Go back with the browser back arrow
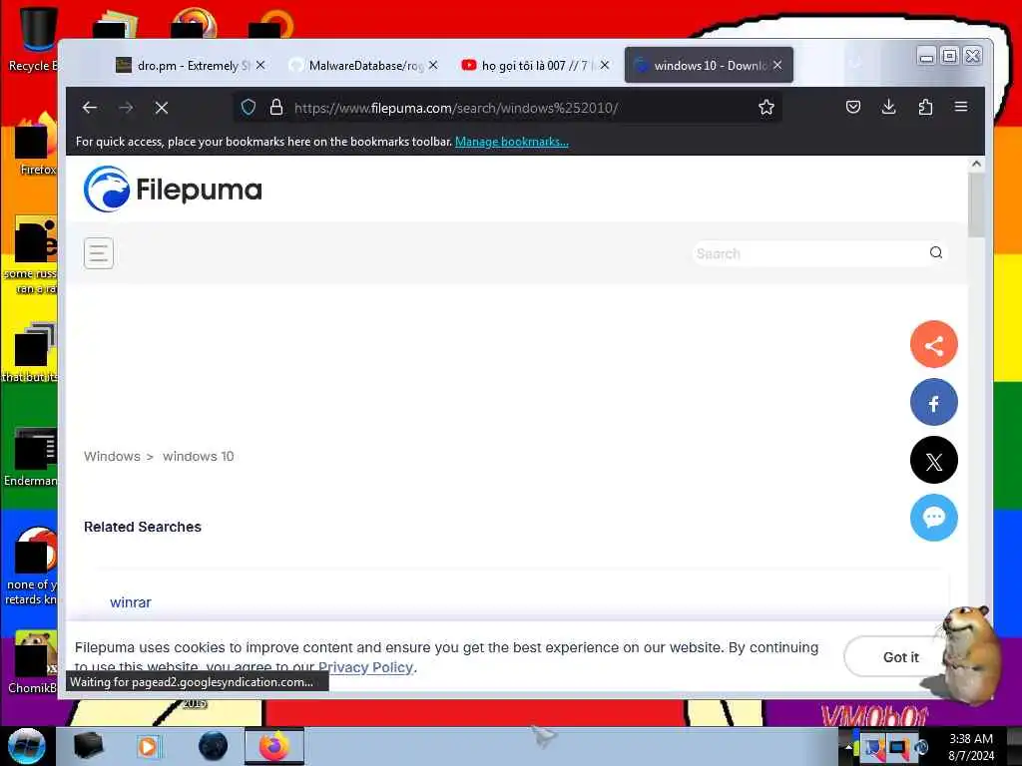This screenshot has width=1022, height=766. tap(90, 108)
